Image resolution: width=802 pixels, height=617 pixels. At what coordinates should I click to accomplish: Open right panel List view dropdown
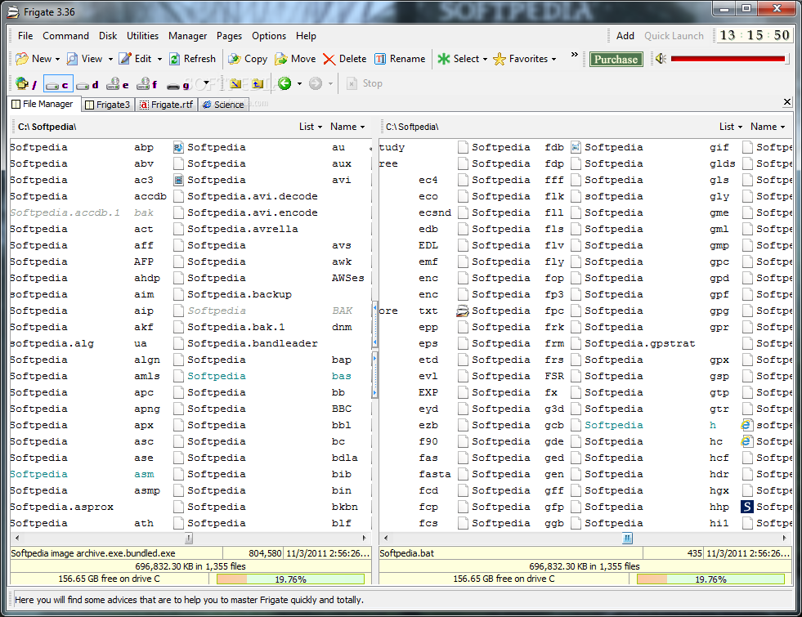730,127
